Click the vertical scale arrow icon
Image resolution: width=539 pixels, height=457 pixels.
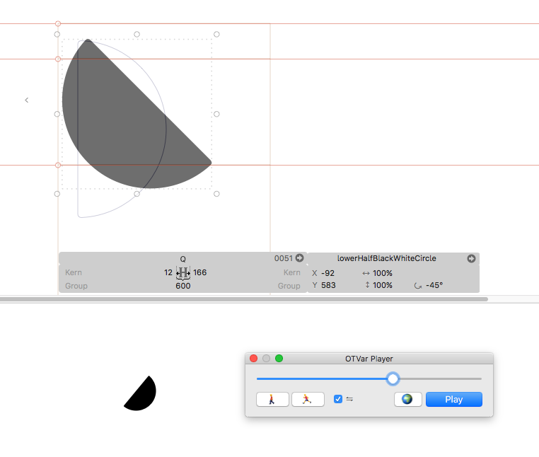[366, 286]
